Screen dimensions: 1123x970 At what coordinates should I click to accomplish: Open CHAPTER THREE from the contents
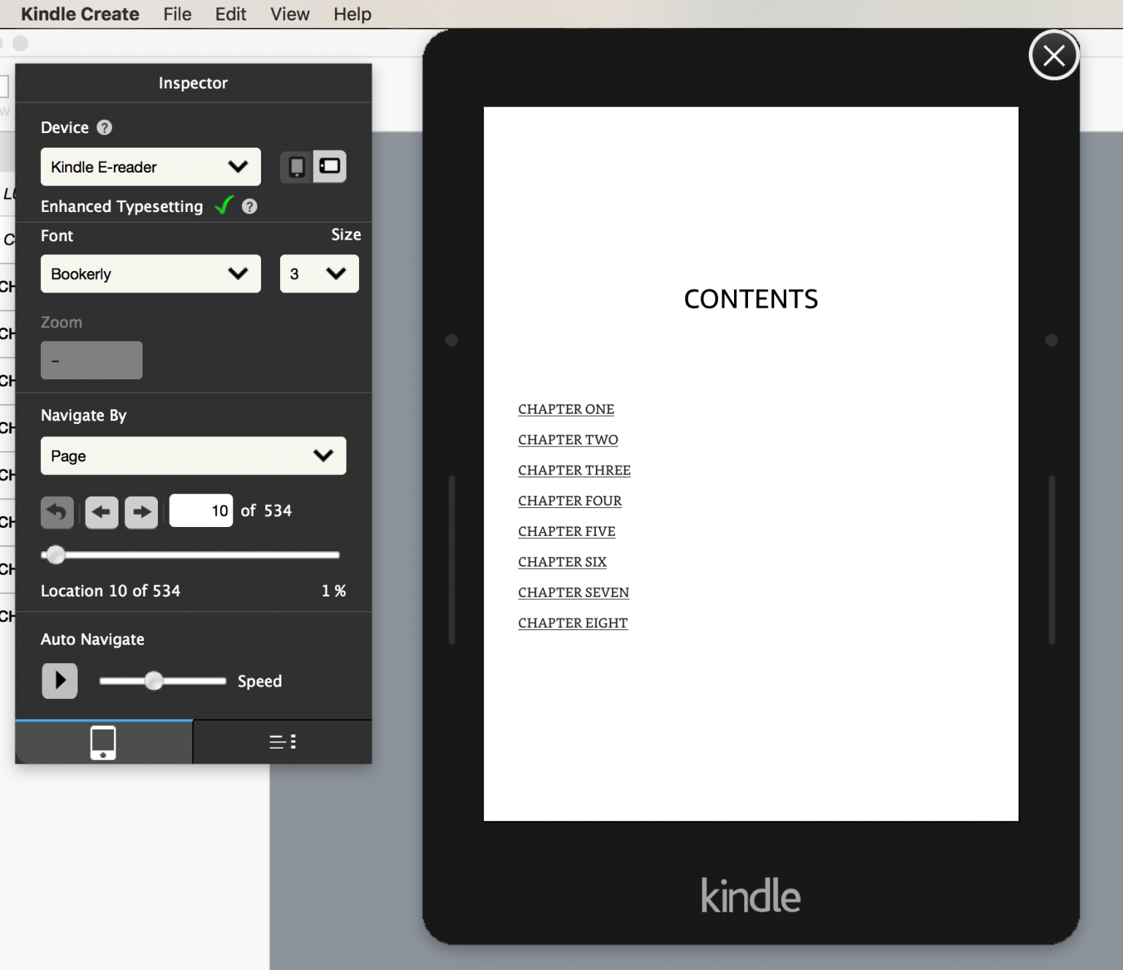pyautogui.click(x=574, y=470)
